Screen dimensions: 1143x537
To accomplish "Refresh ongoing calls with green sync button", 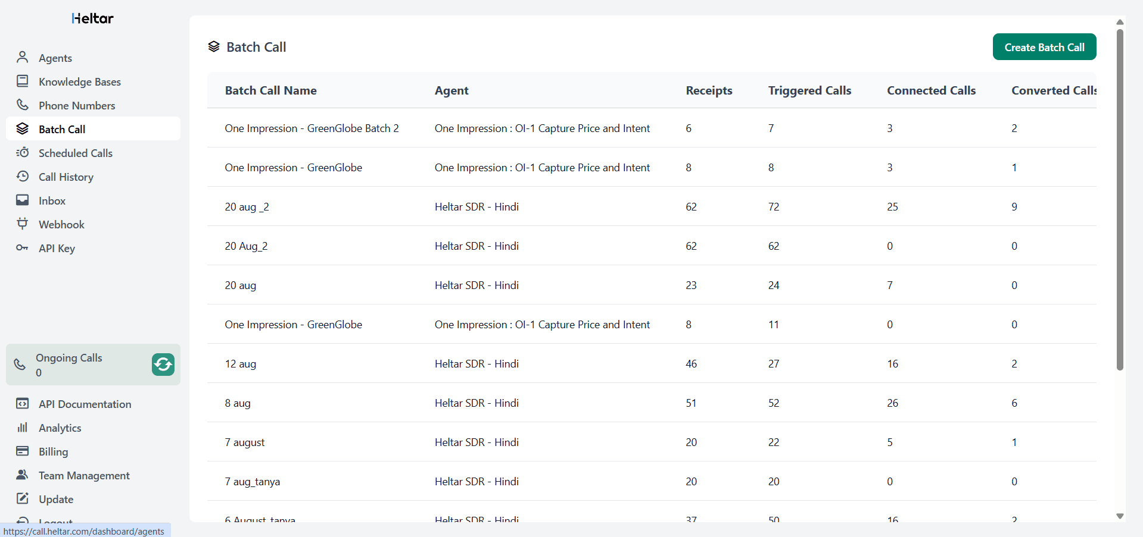I will click(163, 365).
